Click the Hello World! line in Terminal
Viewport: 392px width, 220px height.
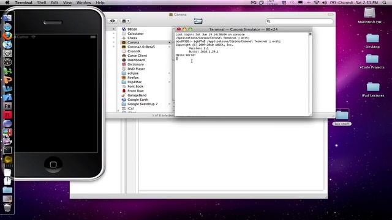pos(186,55)
